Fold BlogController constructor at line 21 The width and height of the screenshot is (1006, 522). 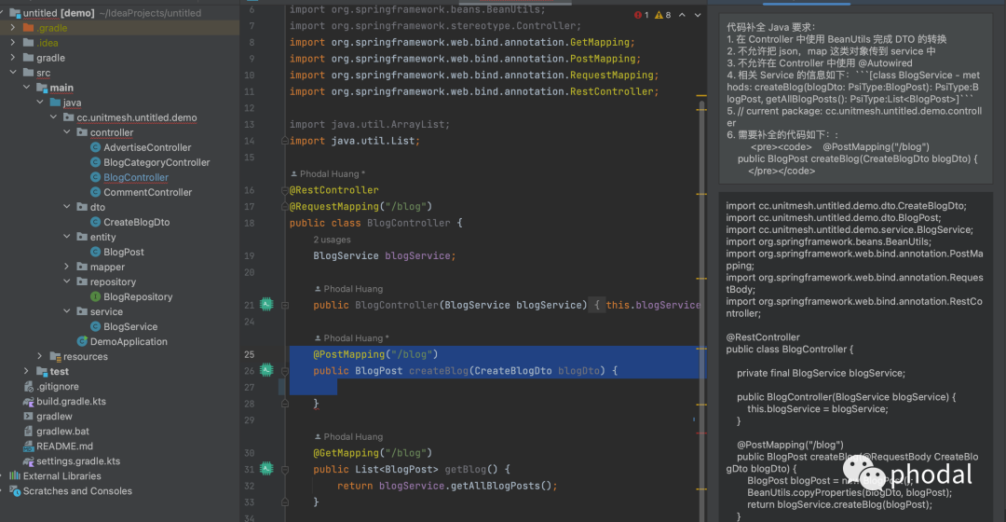point(285,305)
